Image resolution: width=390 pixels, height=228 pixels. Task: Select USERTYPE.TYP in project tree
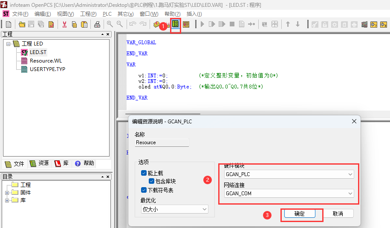point(47,69)
